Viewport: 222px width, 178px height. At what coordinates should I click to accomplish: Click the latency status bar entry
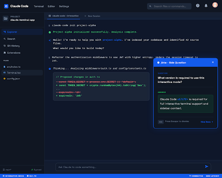[212, 176]
